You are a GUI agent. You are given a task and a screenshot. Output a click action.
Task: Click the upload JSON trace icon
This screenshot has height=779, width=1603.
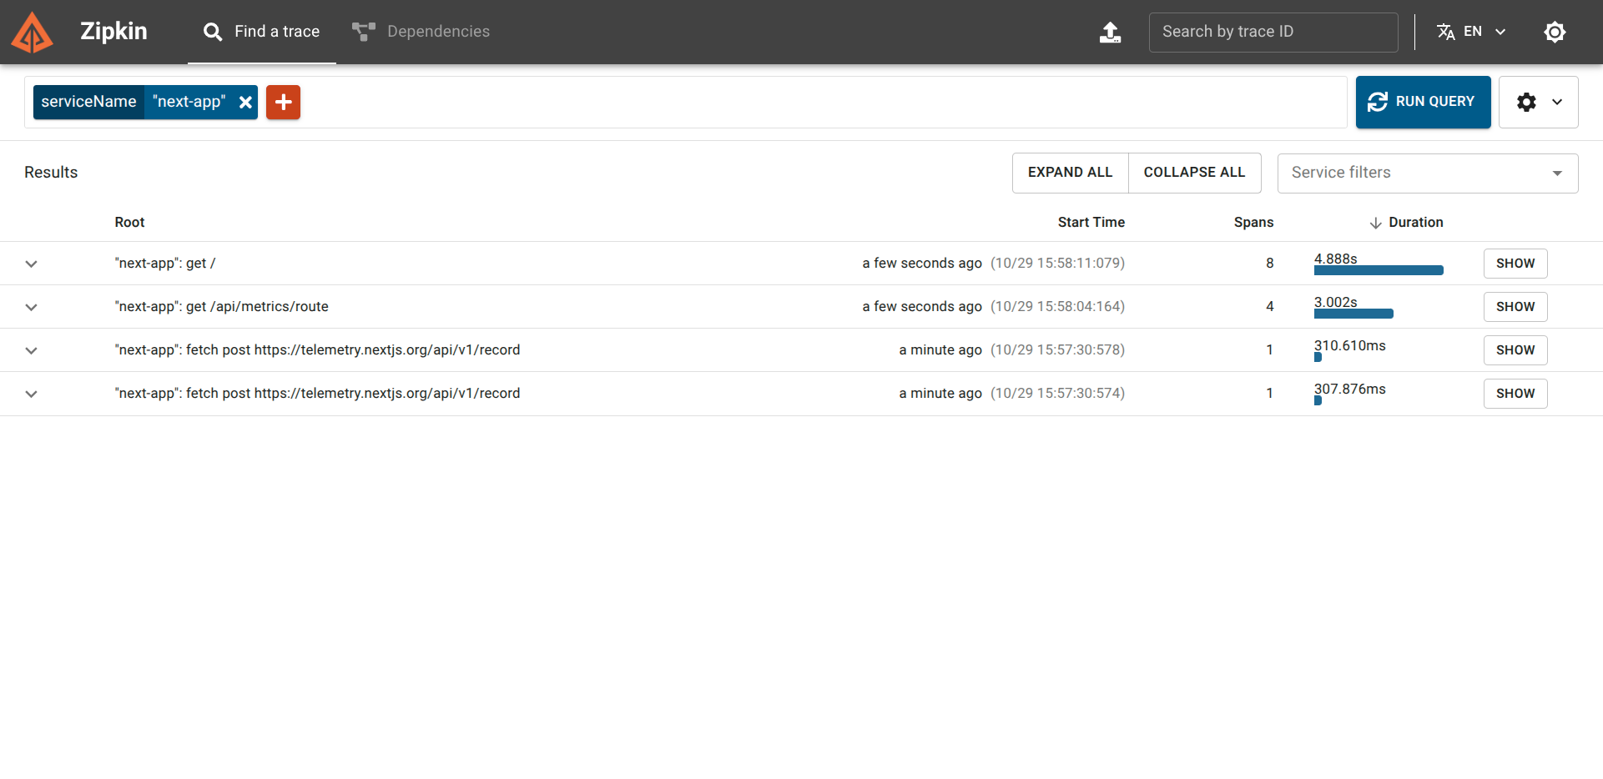pyautogui.click(x=1110, y=33)
